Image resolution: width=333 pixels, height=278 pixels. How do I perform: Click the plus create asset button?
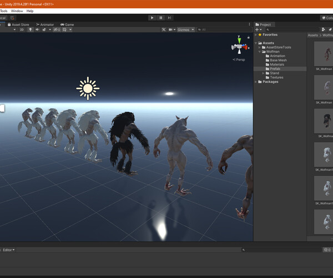click(x=257, y=29)
